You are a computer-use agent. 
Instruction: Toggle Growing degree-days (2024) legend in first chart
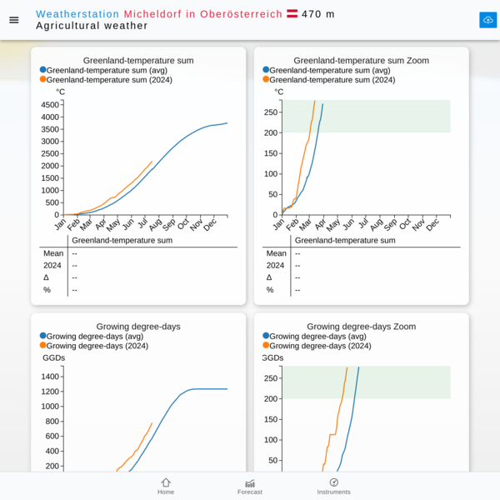click(94, 346)
